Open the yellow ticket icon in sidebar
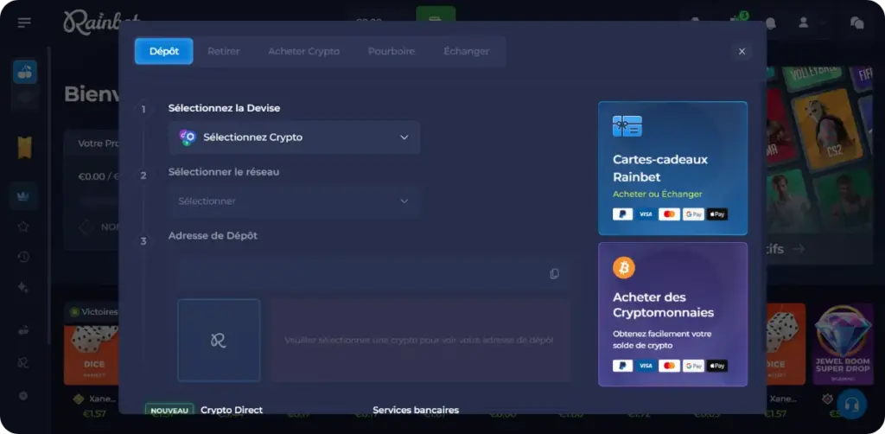The image size is (885, 434). (x=25, y=147)
